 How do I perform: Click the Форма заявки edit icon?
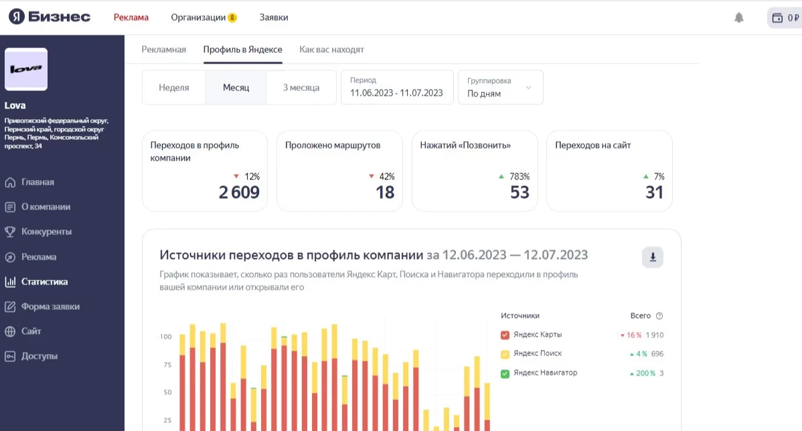coord(10,307)
